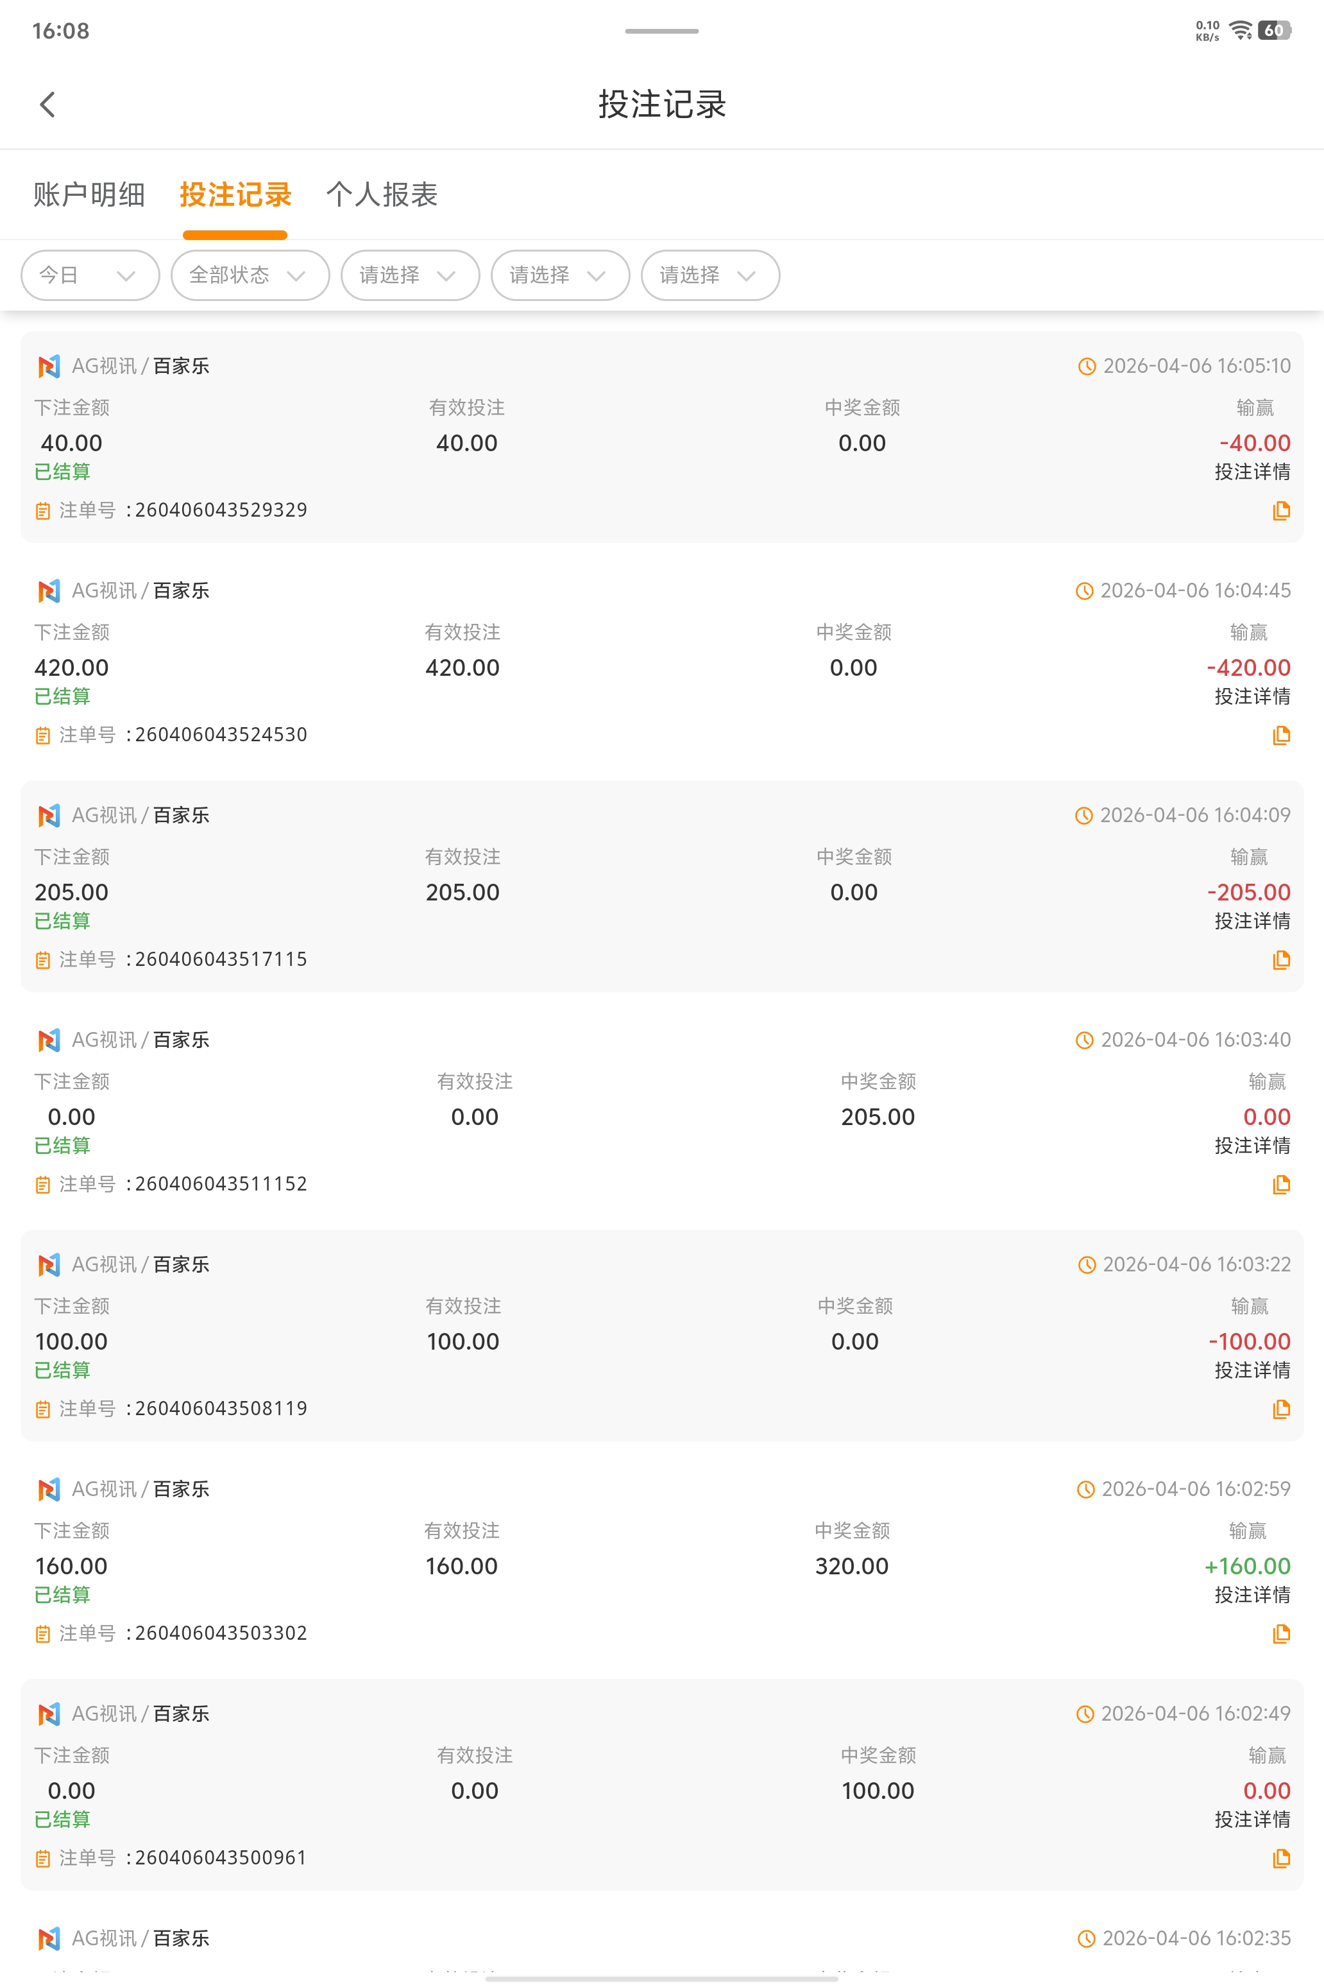This screenshot has width=1324, height=1987.
Task: Open 投注详情 for the -420.00 bet
Action: click(1252, 696)
